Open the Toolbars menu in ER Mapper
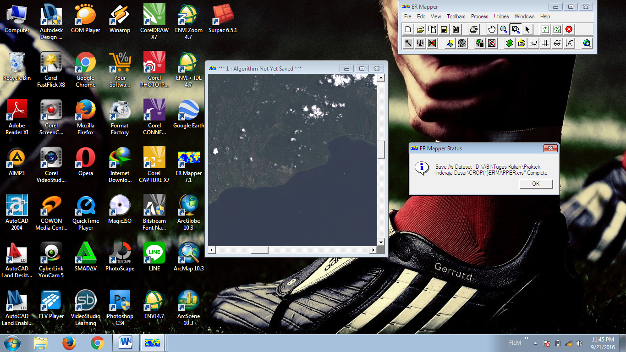This screenshot has height=352, width=626. click(456, 16)
